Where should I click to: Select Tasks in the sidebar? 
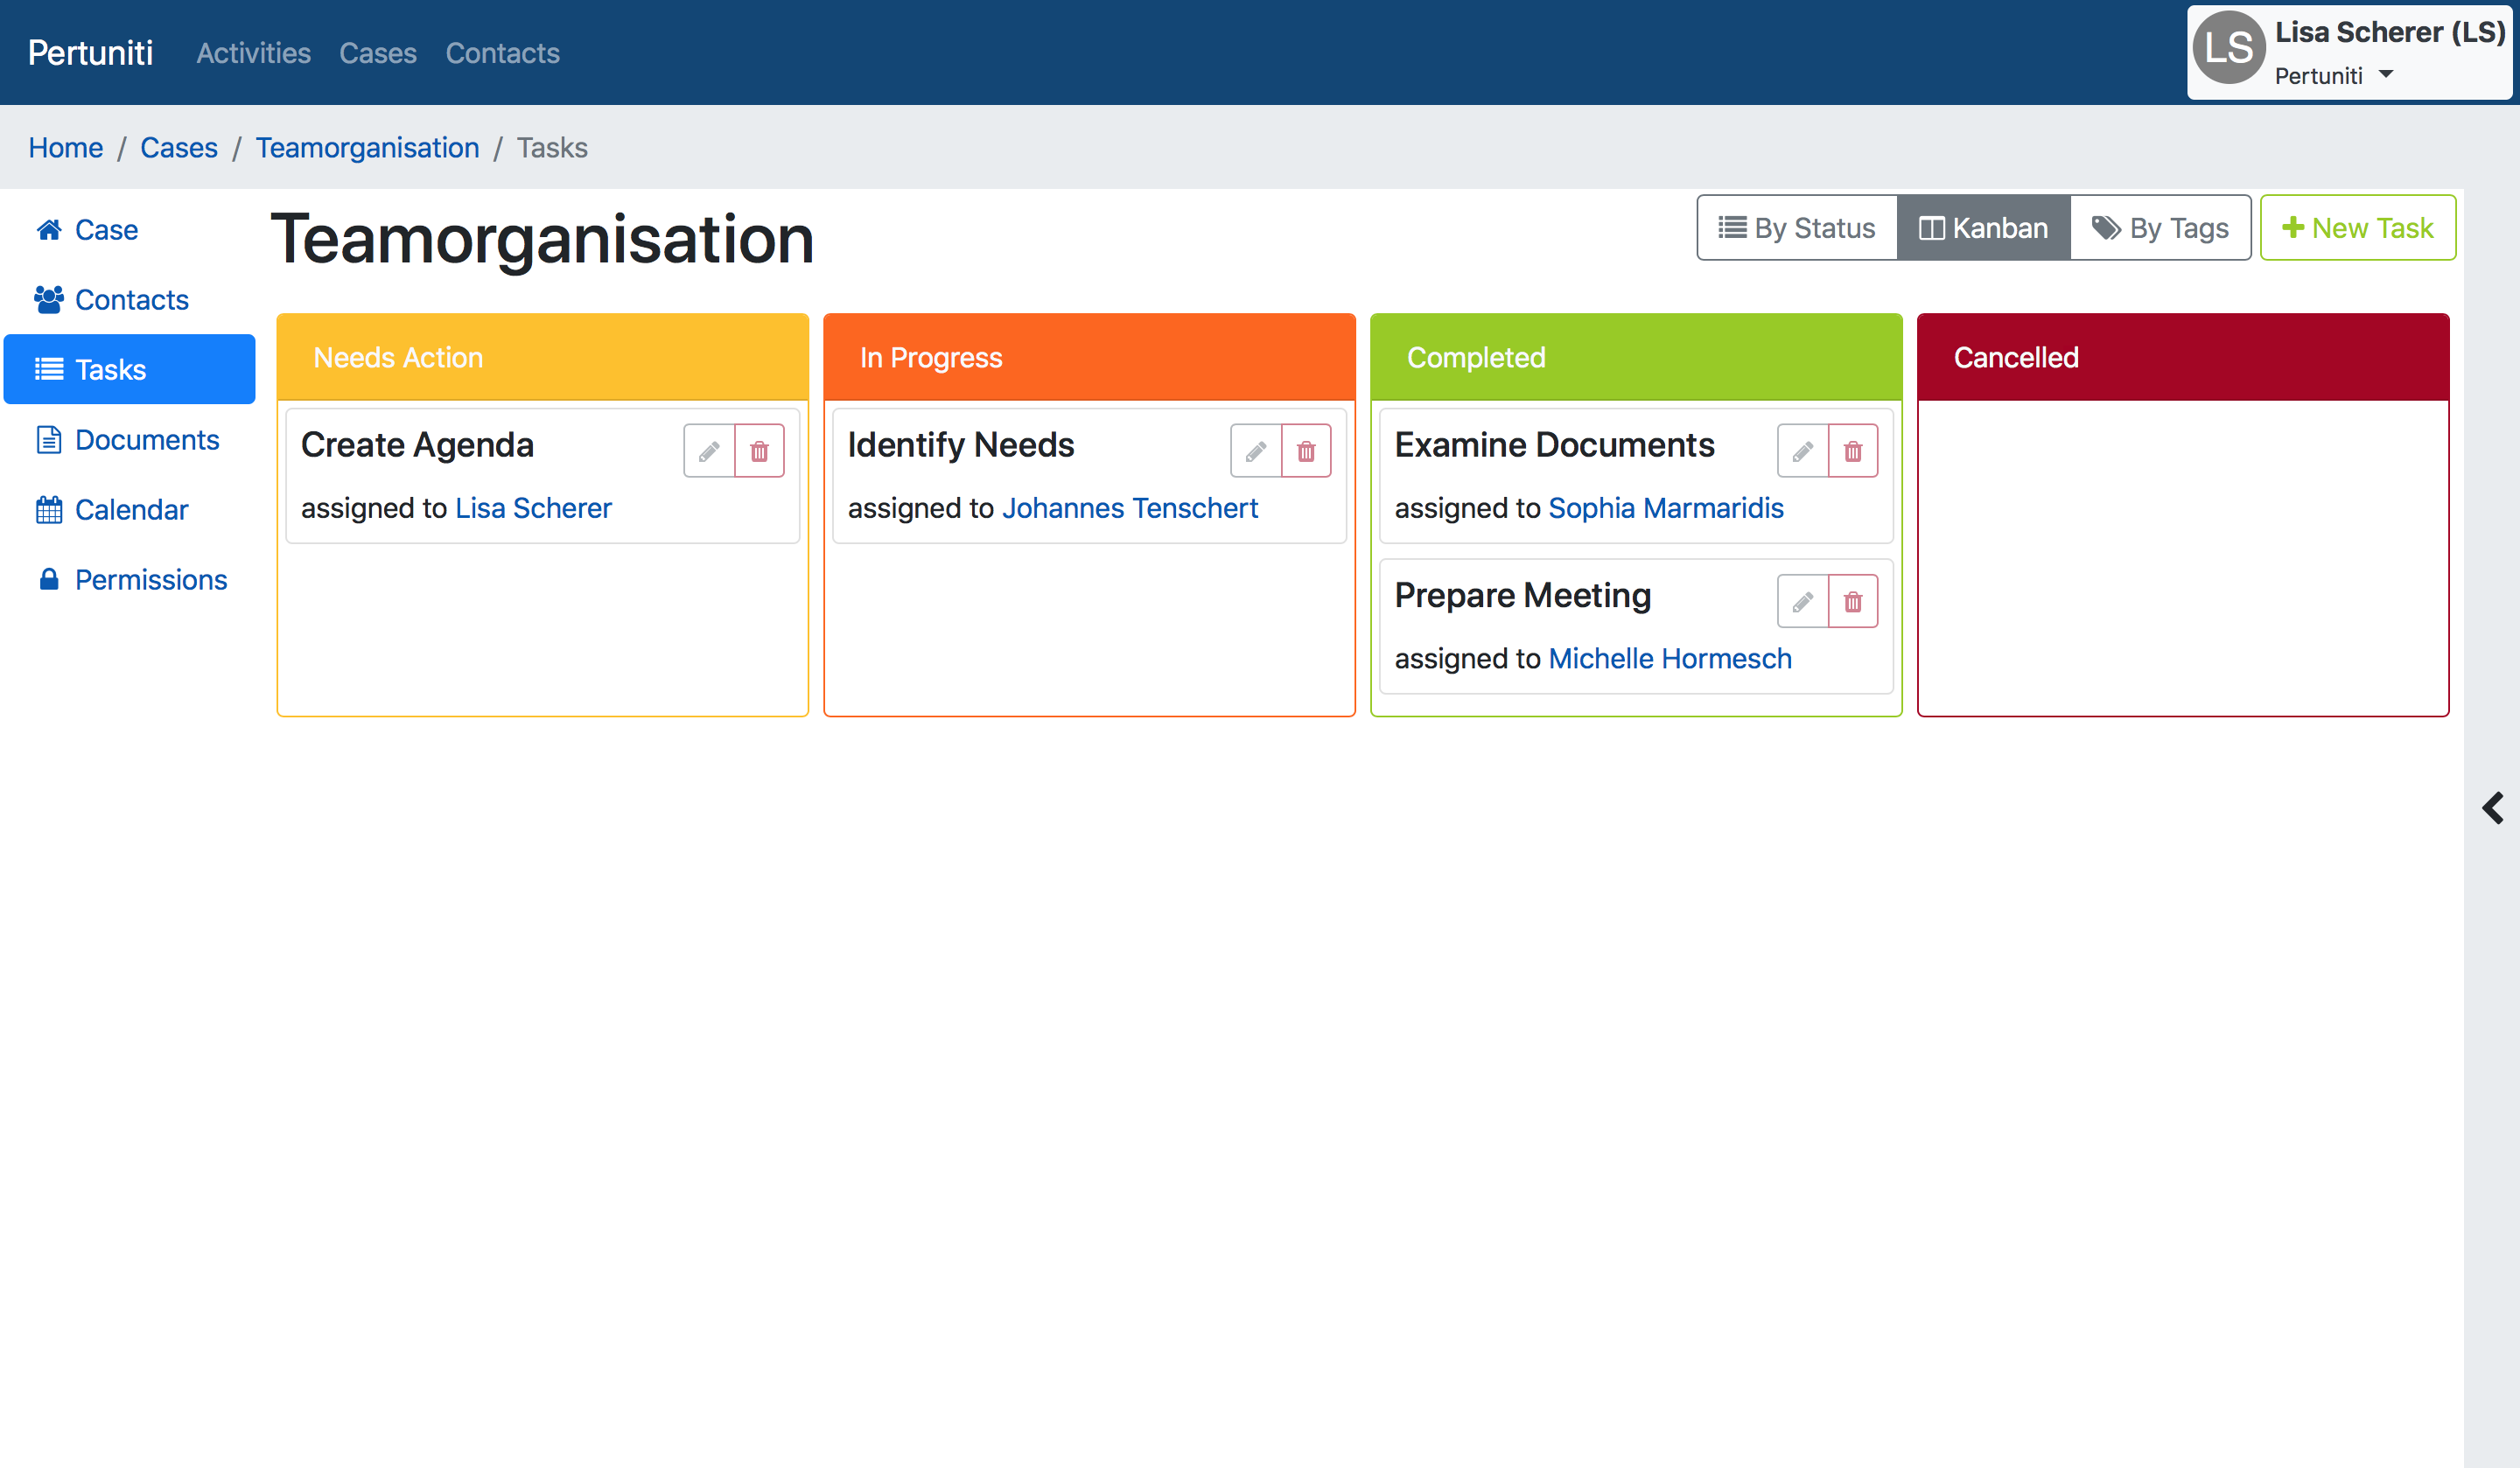pyautogui.click(x=129, y=369)
